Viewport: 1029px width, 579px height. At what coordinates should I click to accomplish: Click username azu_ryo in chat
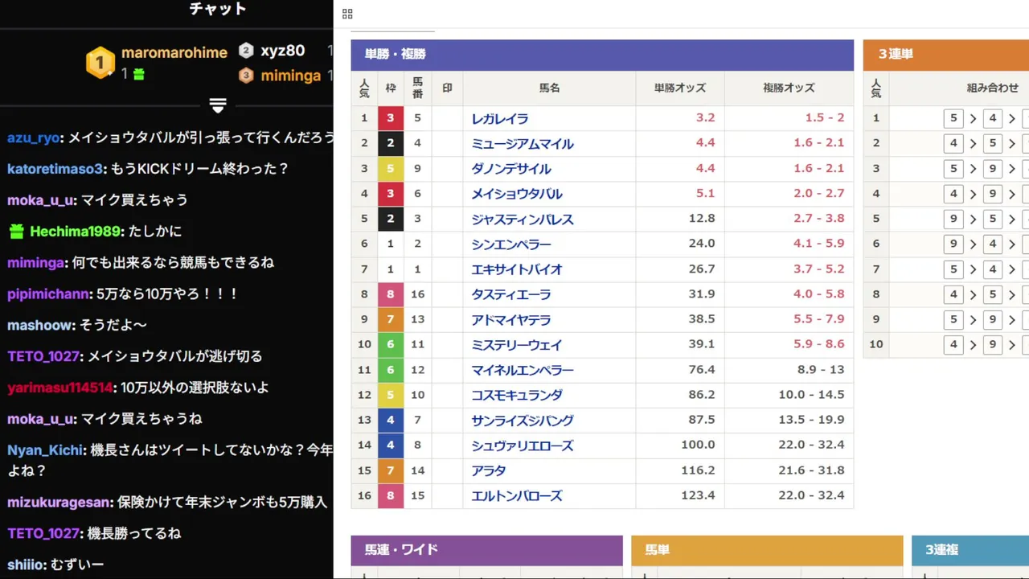coord(33,138)
